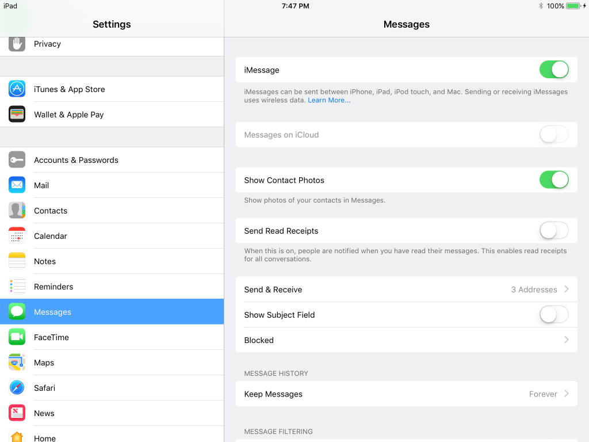Go to Maps settings
The height and width of the screenshot is (442, 589).
[112, 363]
